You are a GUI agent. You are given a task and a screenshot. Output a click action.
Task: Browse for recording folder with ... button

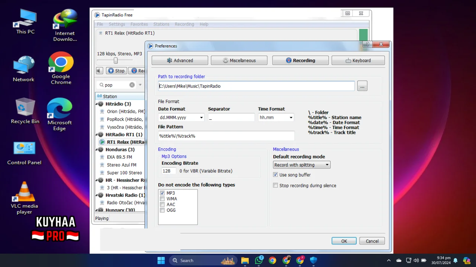coord(362,86)
